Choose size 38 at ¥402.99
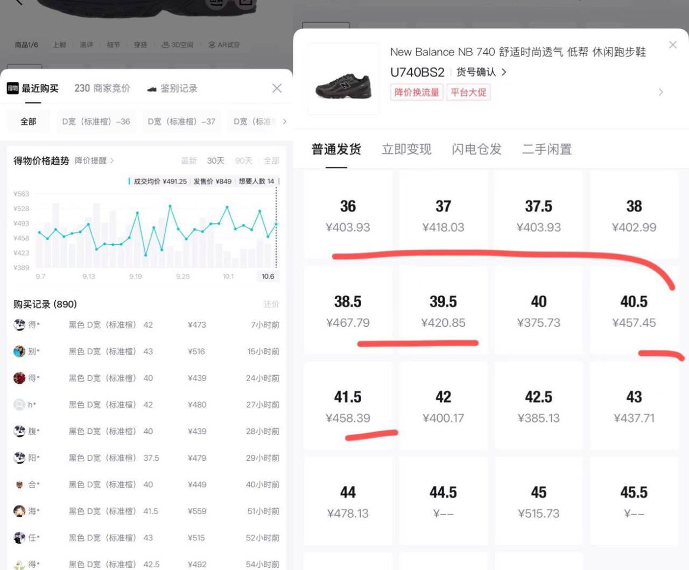689x570 pixels. tap(634, 215)
